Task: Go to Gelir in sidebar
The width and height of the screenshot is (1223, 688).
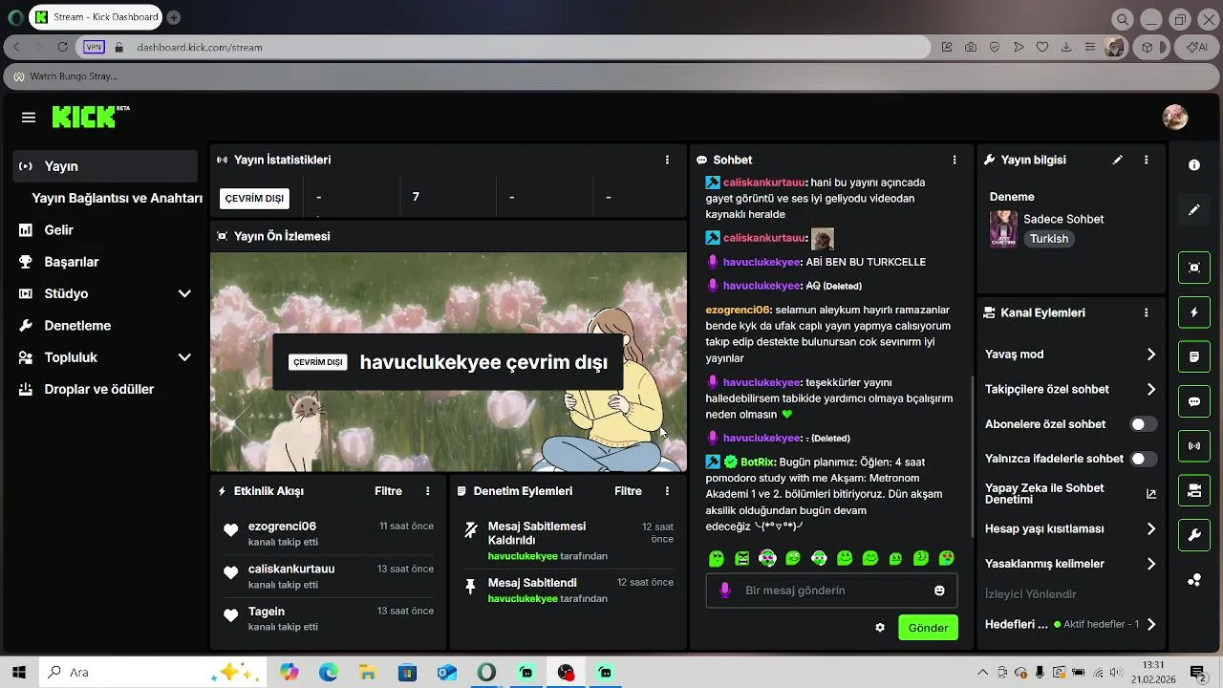Action: [x=58, y=230]
